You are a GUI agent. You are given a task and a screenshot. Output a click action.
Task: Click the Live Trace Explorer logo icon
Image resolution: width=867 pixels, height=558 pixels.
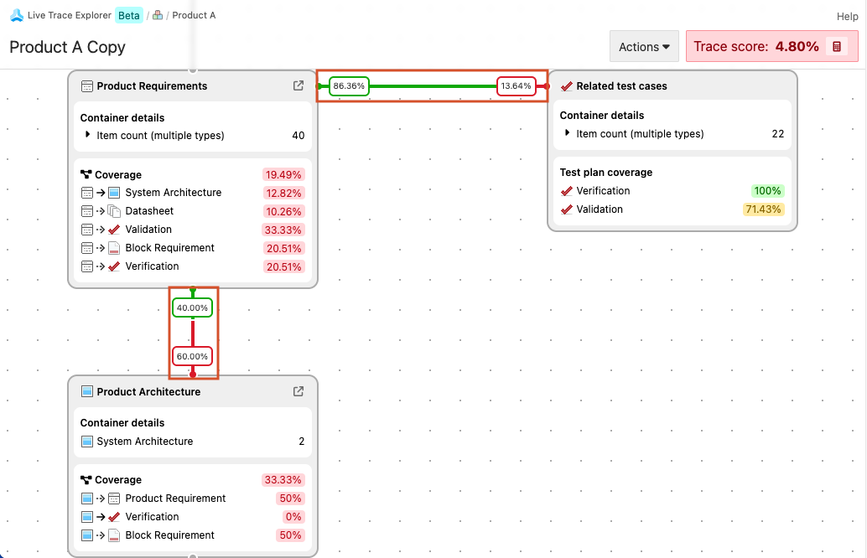point(16,15)
